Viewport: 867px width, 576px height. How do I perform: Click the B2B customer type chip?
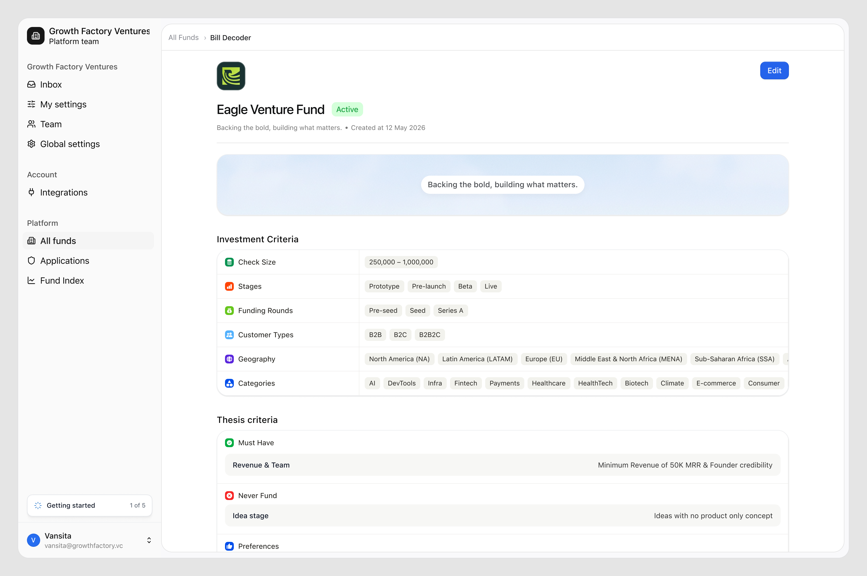coord(375,335)
